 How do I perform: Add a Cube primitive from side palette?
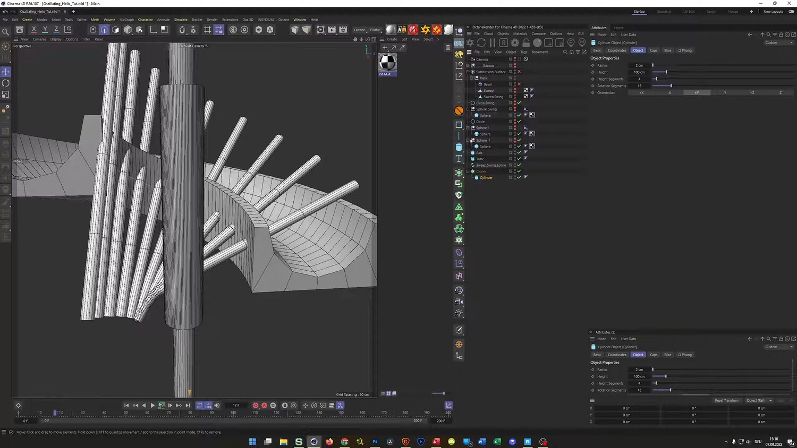(x=459, y=125)
